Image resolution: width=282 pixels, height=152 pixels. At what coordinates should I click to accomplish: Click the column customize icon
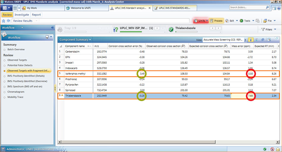pos(269,40)
